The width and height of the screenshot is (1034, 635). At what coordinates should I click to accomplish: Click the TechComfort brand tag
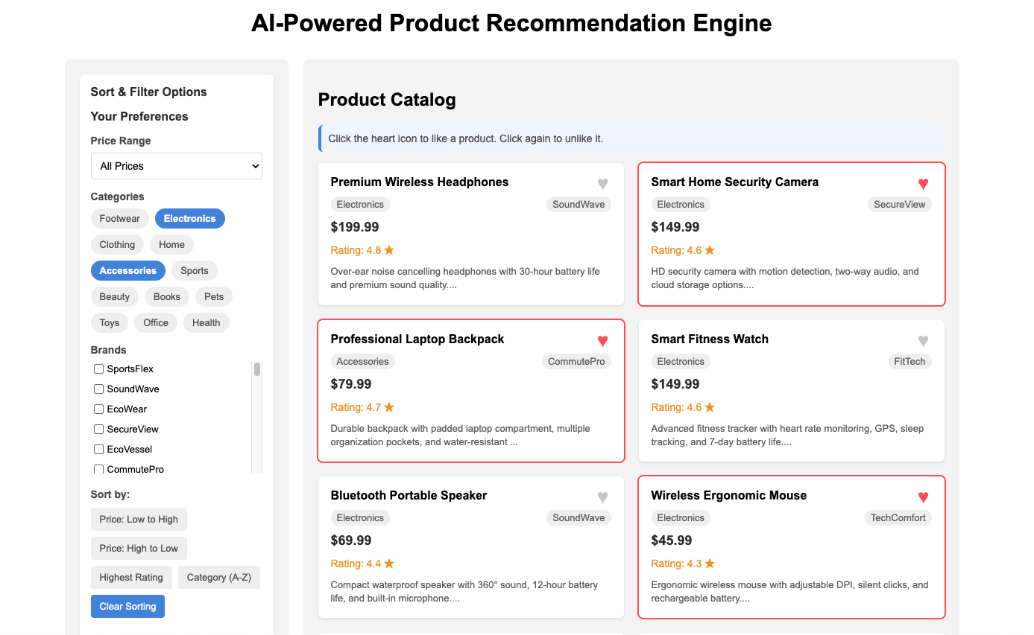(x=898, y=517)
